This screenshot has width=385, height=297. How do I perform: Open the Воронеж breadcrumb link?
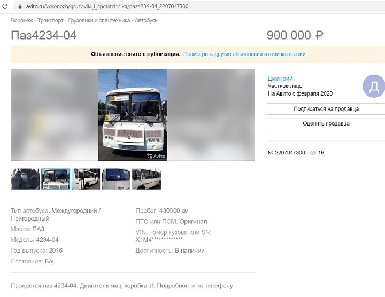pyautogui.click(x=22, y=20)
